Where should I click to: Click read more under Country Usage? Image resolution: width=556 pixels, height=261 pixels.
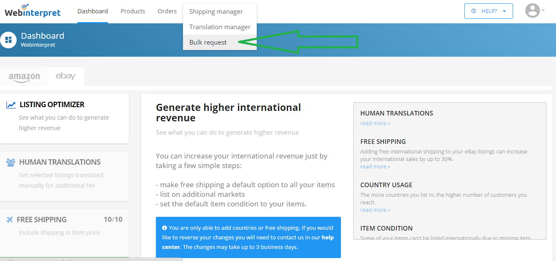(375, 210)
